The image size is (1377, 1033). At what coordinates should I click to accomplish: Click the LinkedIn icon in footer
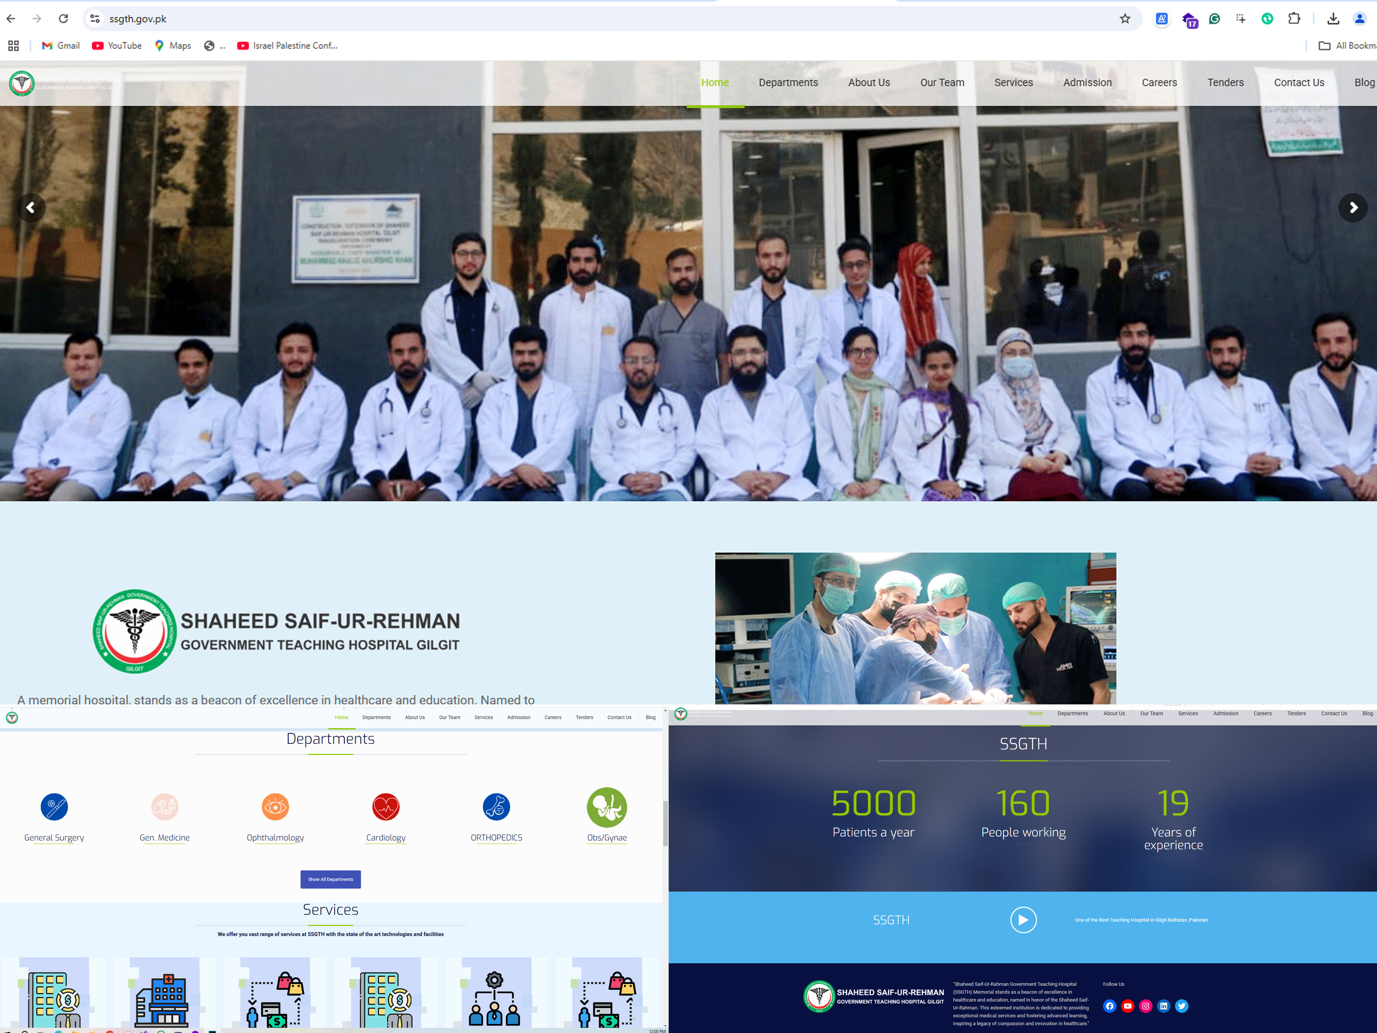tap(1163, 1006)
